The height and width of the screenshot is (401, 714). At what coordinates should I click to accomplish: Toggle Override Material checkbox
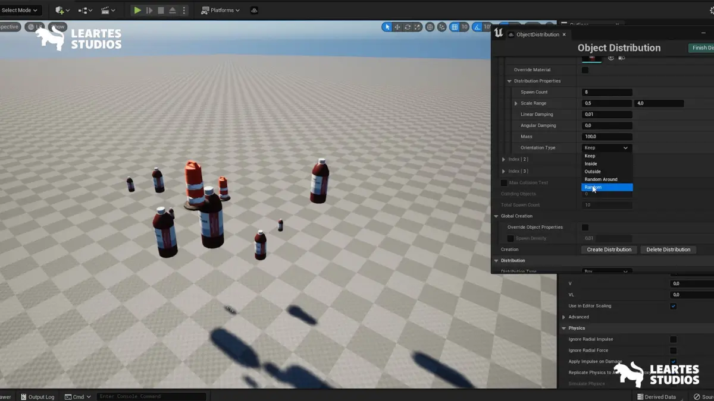pyautogui.click(x=585, y=70)
